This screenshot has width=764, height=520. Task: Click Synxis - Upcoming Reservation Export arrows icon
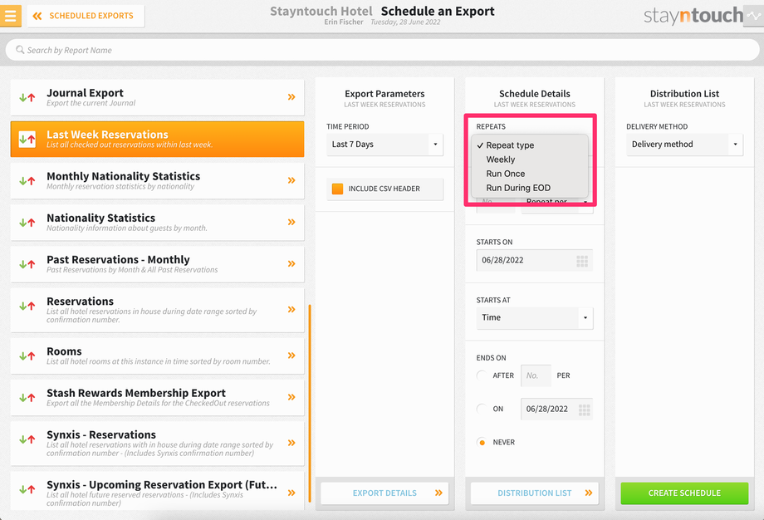pyautogui.click(x=27, y=490)
